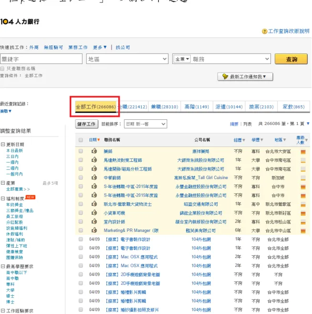
Task: Check the box for 小貨車司機 row
Action: point(81,213)
